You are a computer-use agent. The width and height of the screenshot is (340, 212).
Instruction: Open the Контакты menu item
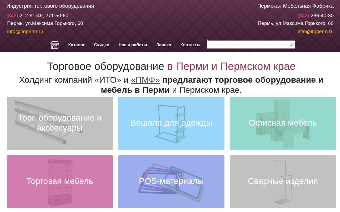click(x=190, y=45)
